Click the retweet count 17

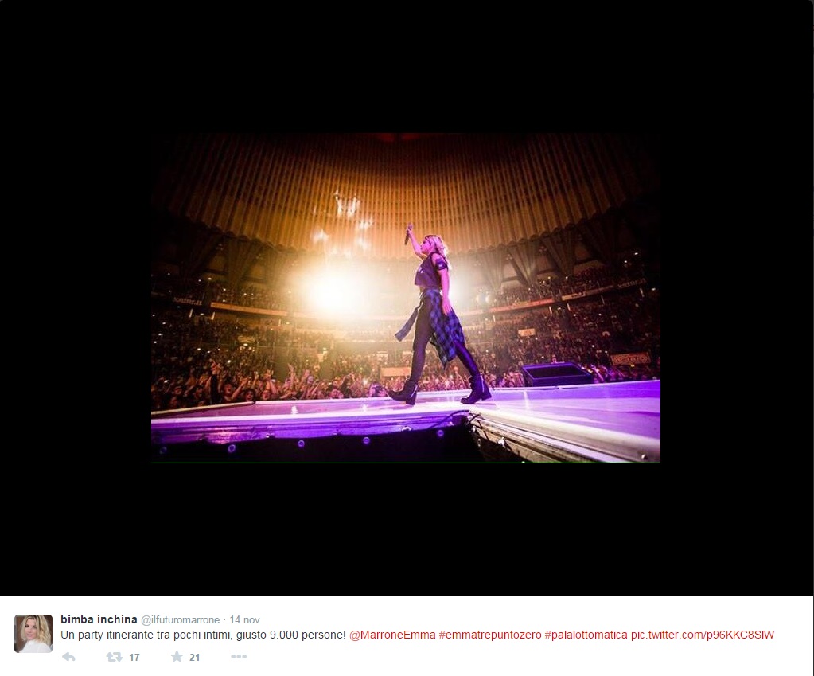pos(134,658)
